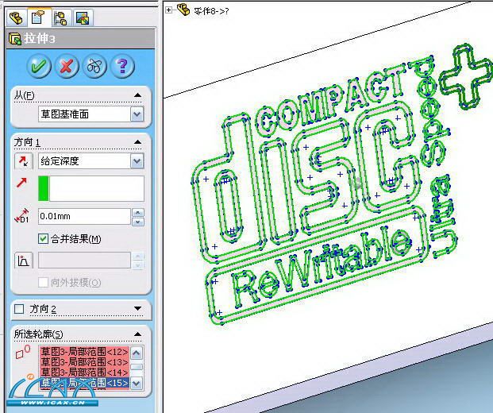
Task: Toggle detailed preview glasses icon
Action: [94, 66]
